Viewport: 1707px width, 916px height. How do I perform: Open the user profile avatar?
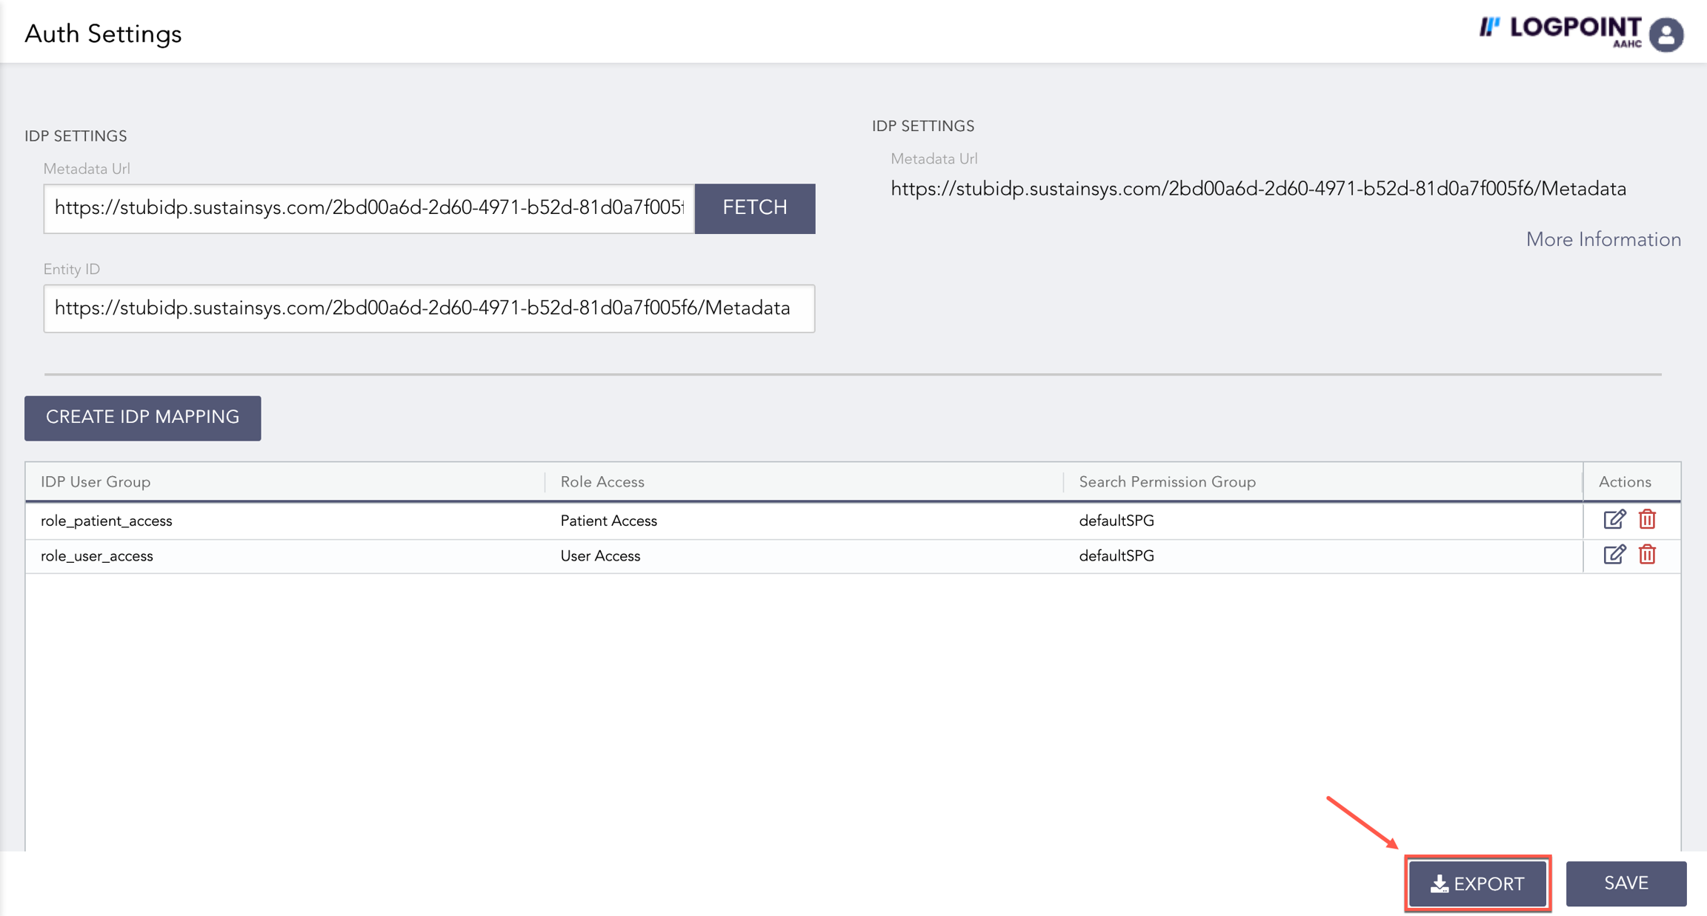click(x=1666, y=34)
